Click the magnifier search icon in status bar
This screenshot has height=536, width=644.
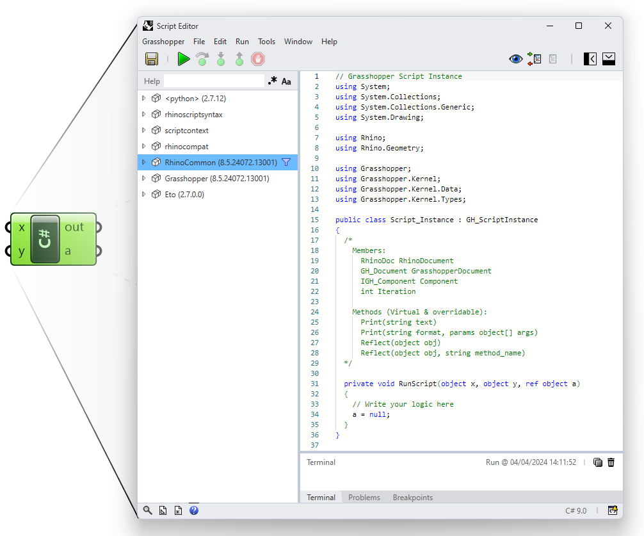tap(148, 510)
